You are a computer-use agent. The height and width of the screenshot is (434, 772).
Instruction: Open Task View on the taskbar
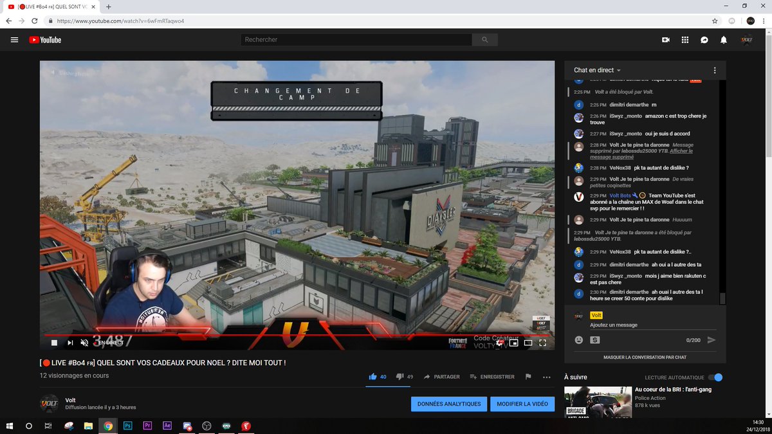[x=48, y=426]
